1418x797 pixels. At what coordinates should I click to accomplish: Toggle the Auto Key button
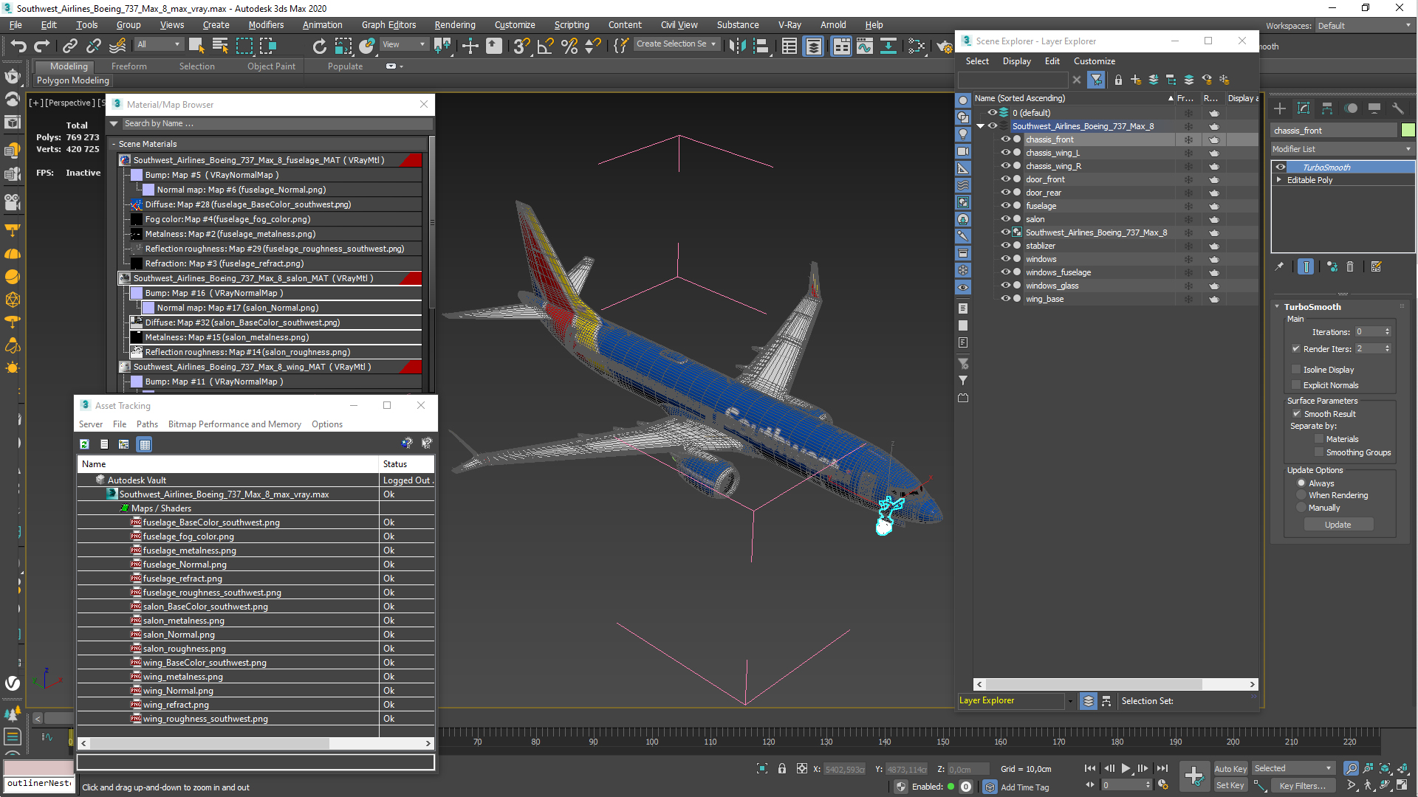click(x=1230, y=769)
